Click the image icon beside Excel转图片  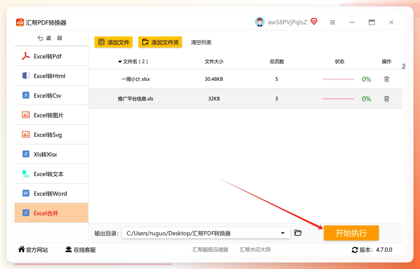click(26, 115)
